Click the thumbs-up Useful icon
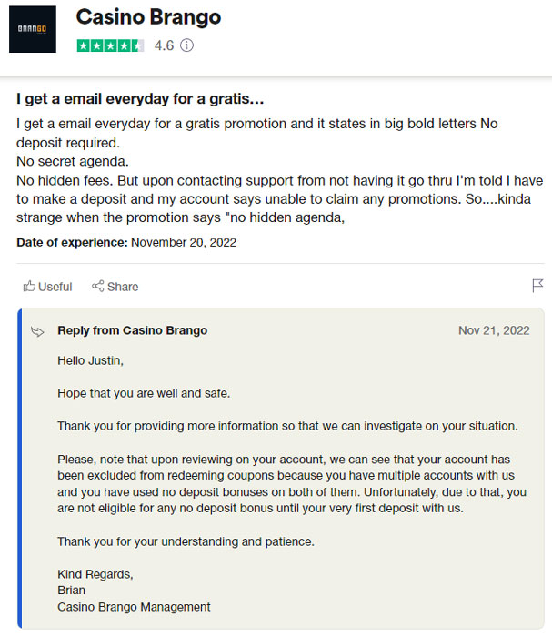The width and height of the screenshot is (552, 637). tap(29, 286)
